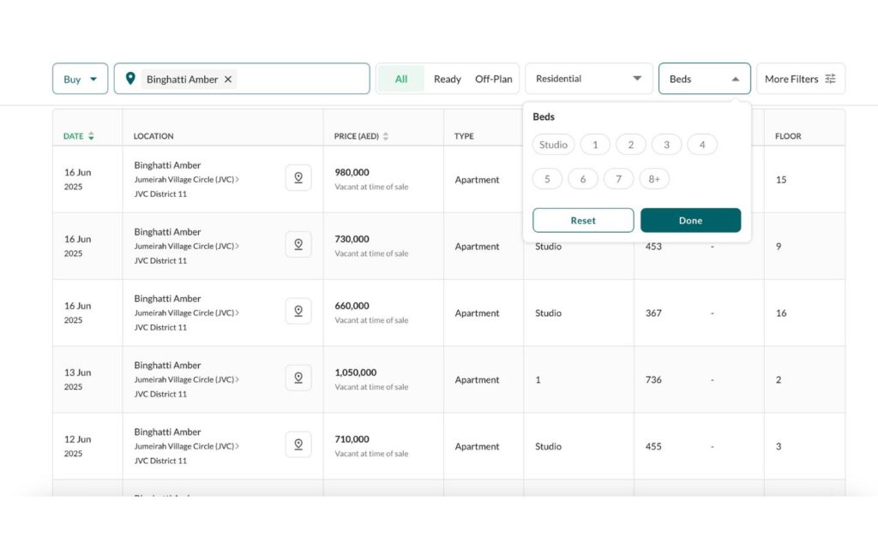Click area value 367
The height and width of the screenshot is (548, 878).
coord(653,313)
